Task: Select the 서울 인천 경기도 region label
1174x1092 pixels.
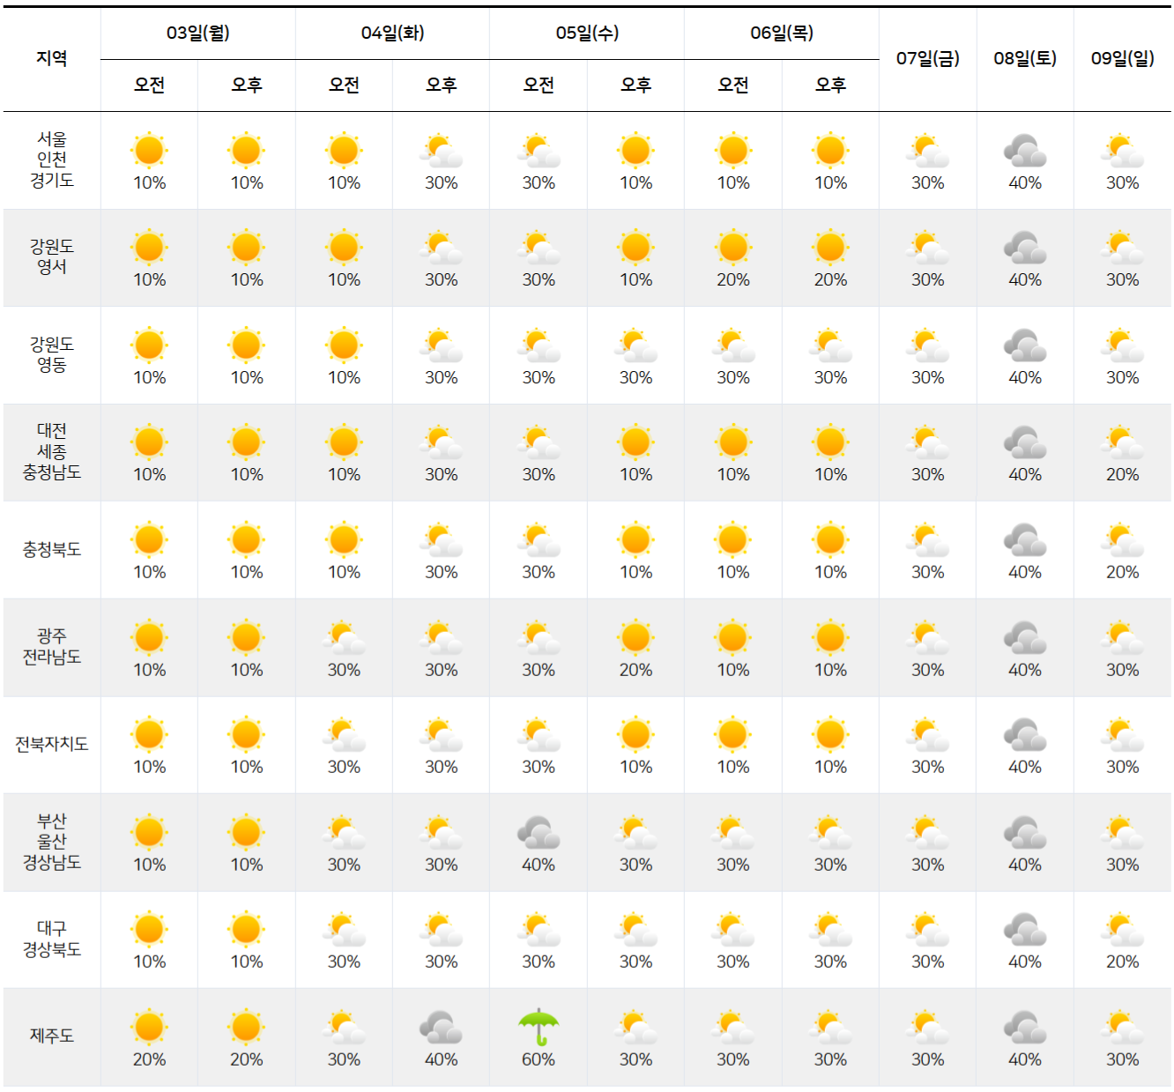Action: (52, 160)
